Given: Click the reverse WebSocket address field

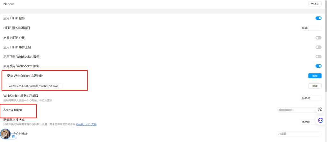Looking at the screenshot, I should (x=34, y=86).
